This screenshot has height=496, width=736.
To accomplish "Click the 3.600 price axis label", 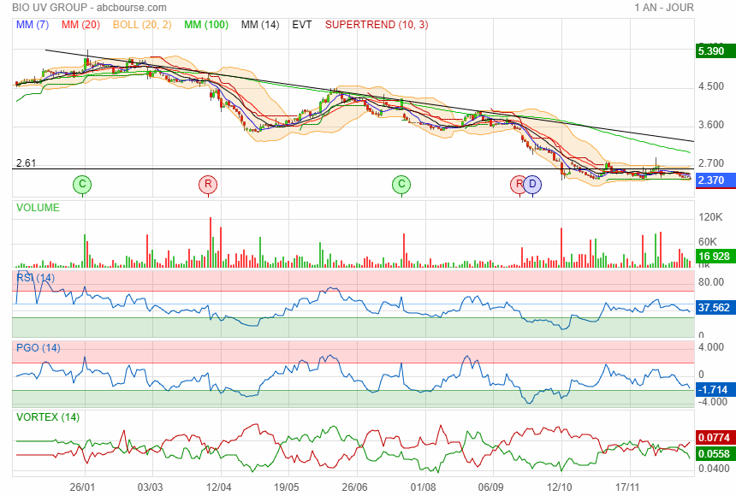I will [711, 125].
